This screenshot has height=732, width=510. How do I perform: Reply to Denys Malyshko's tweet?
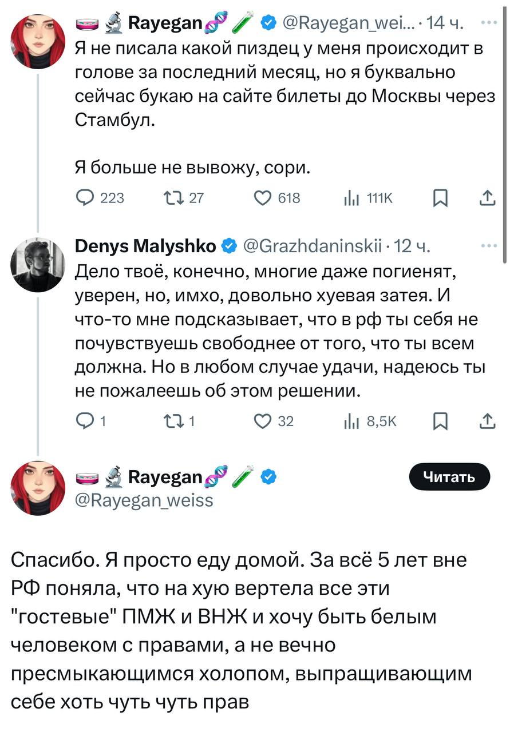coord(86,421)
